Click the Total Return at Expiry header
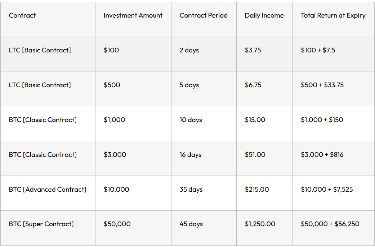The height and width of the screenshot is (247, 375). pyautogui.click(x=333, y=15)
